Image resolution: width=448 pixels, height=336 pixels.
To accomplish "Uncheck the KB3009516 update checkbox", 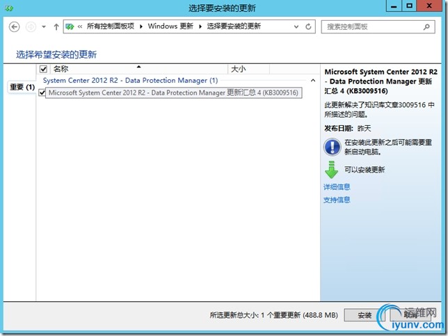I will (42, 93).
